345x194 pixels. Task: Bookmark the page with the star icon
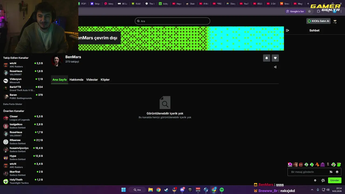(x=309, y=11)
